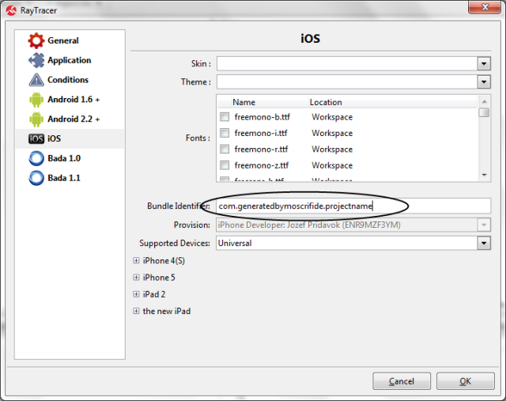This screenshot has height=401, width=506.
Task: Expand the iPhone 4(S) section
Action: (136, 260)
